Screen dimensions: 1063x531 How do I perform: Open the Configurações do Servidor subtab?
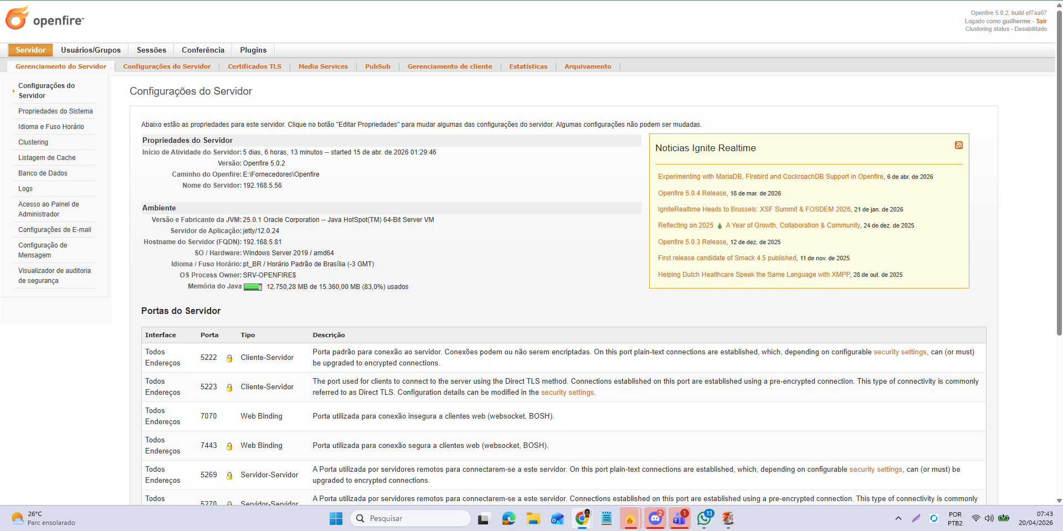pos(167,66)
